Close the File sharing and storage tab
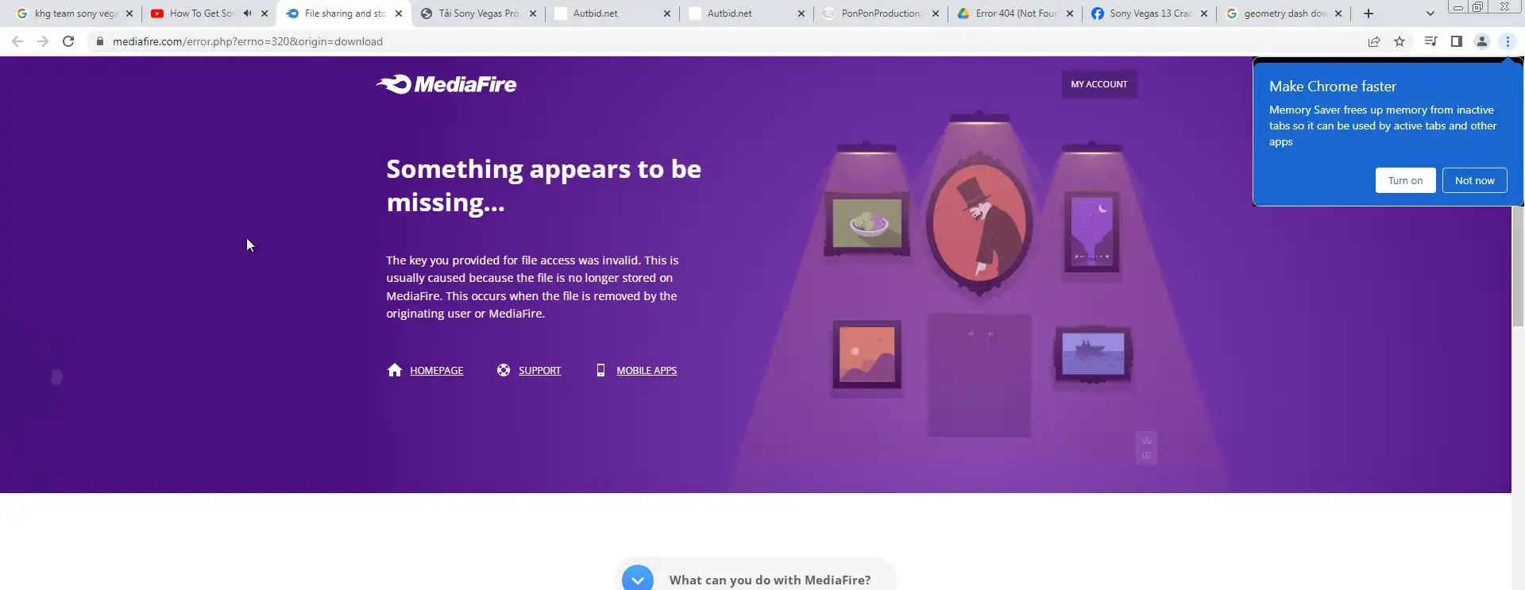Viewport: 1525px width, 590px height. click(x=399, y=13)
